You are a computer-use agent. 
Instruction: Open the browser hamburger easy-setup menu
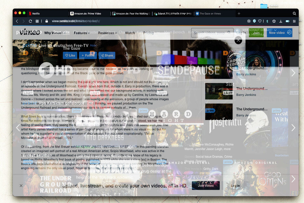coord(294,21)
